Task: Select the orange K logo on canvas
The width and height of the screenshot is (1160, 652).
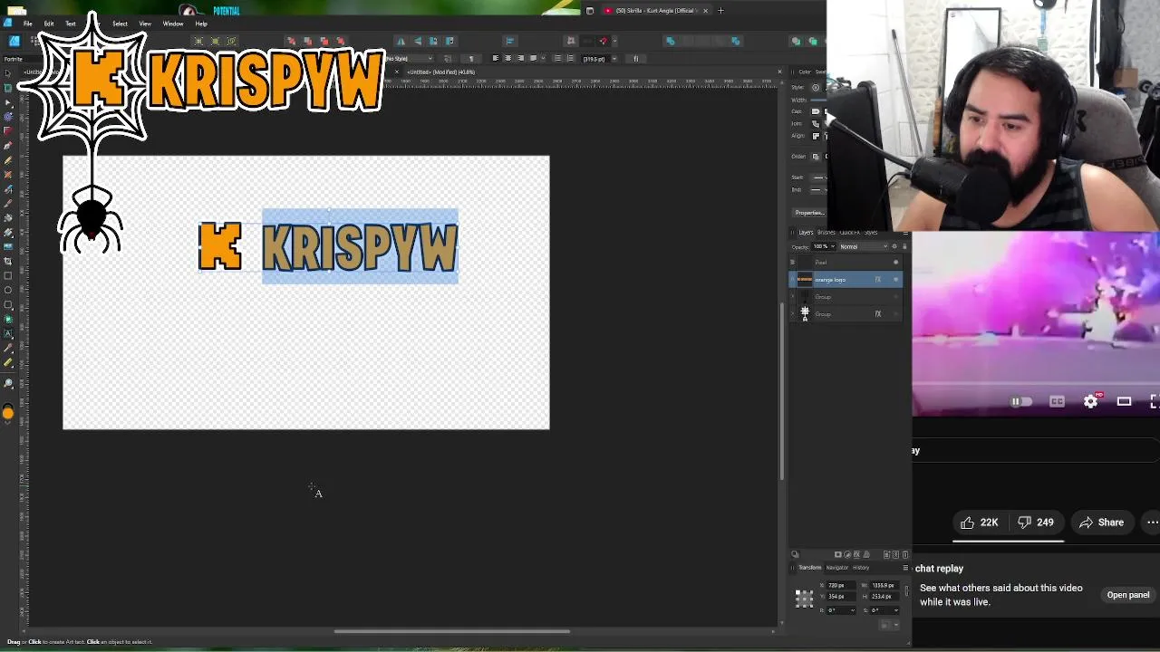Action: click(220, 246)
